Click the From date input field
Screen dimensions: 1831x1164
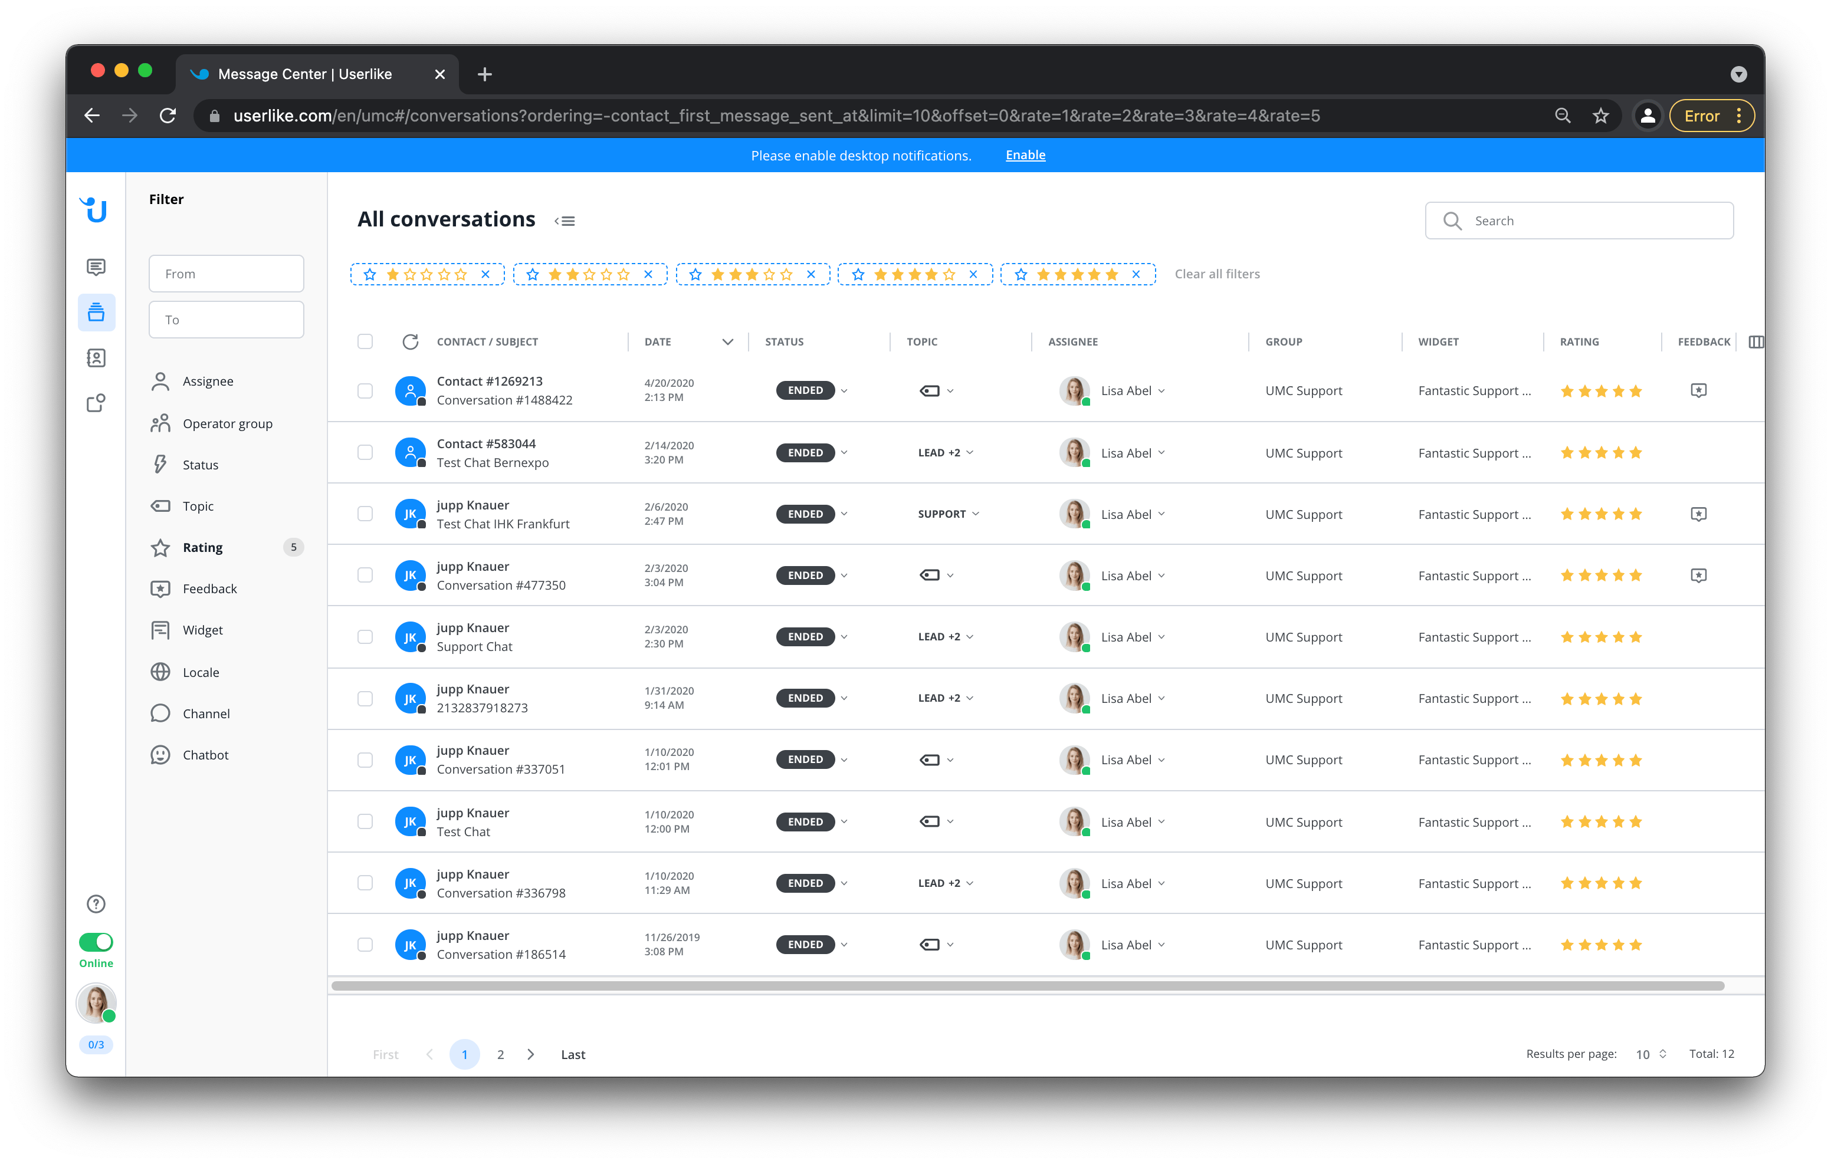click(x=227, y=274)
